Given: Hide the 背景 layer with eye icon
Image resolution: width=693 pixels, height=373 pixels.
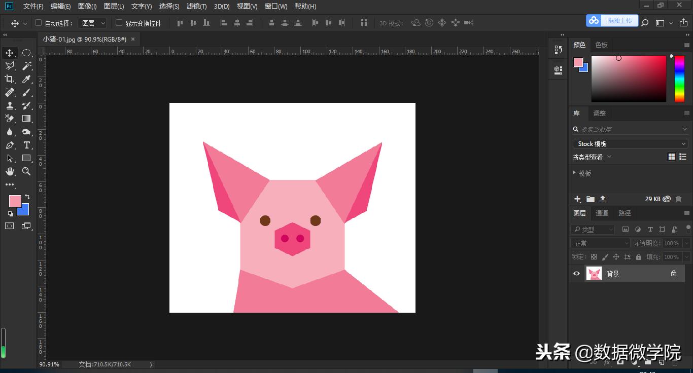Looking at the screenshot, I should tap(576, 274).
